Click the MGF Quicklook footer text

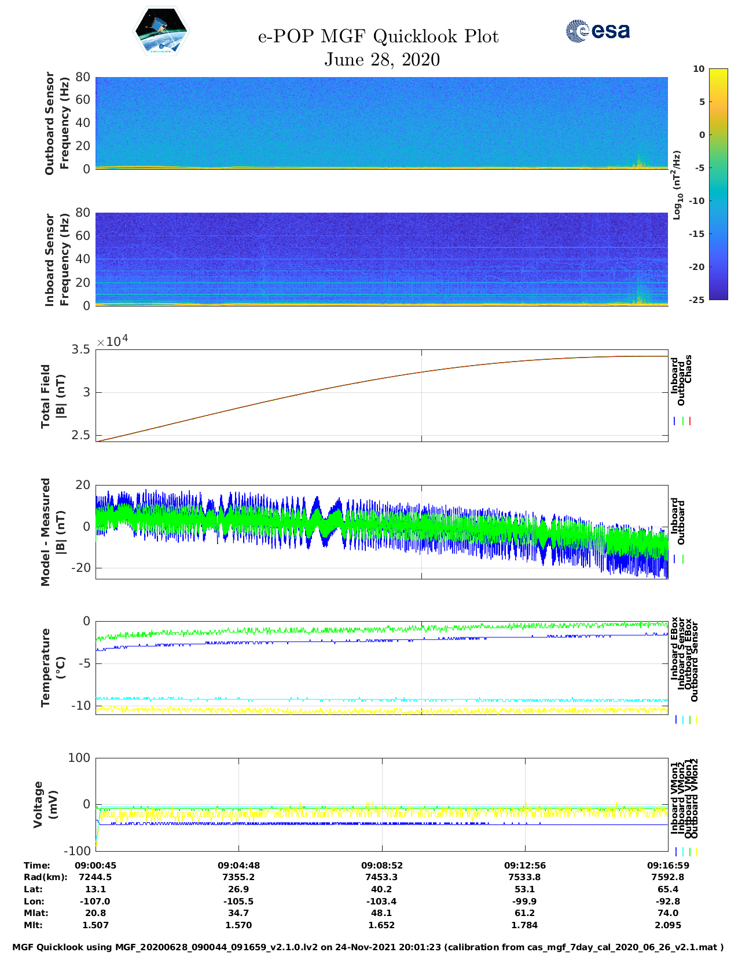[x=368, y=947]
